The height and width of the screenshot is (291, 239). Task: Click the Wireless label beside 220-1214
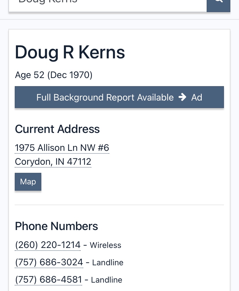coord(105,245)
